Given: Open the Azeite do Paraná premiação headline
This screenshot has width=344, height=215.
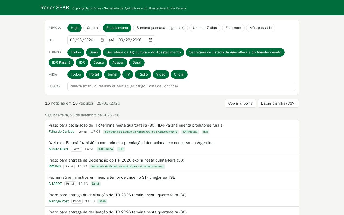Looking at the screenshot, I should 131,143.
